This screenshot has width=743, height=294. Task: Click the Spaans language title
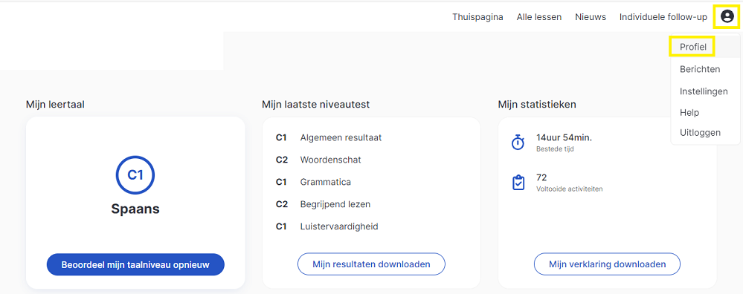click(135, 209)
